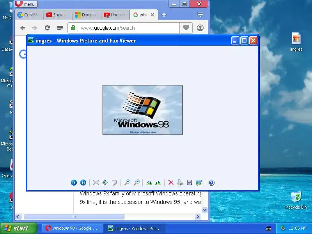Maximize the Picture and Fax Viewer window

[x=244, y=41]
